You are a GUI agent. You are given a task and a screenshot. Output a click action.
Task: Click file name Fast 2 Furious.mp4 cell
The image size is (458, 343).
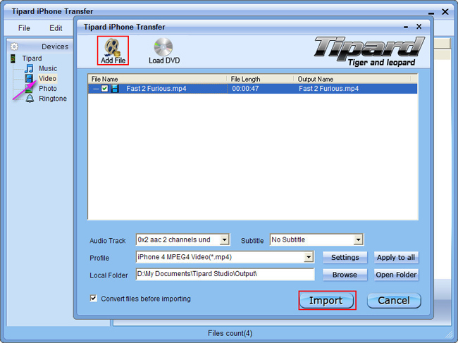click(156, 89)
